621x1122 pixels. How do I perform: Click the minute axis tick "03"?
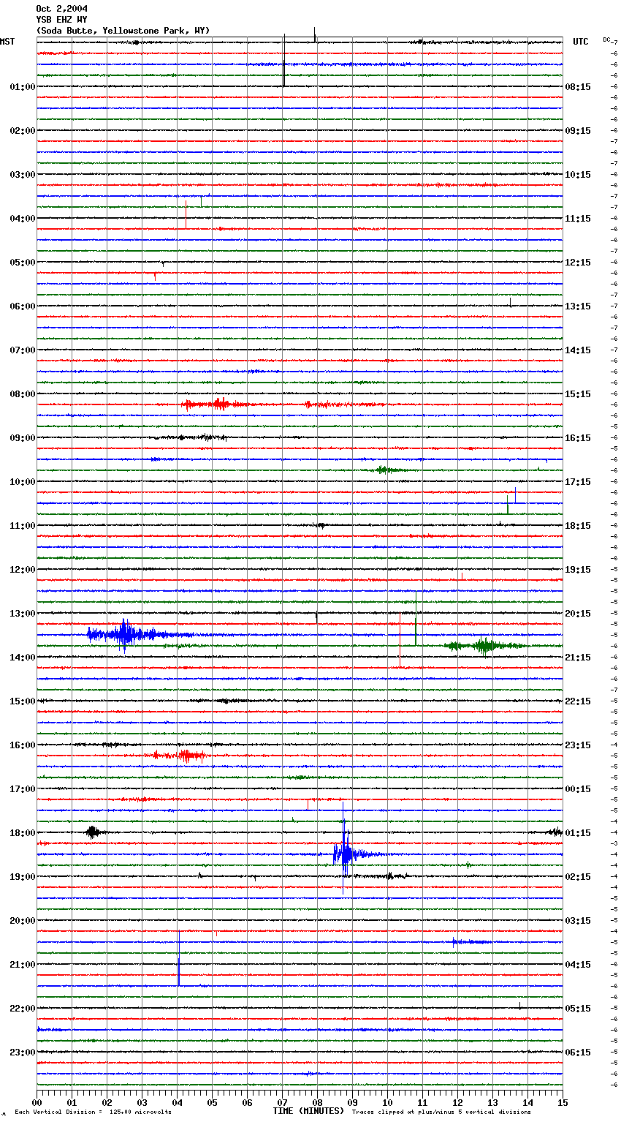pos(142,1102)
